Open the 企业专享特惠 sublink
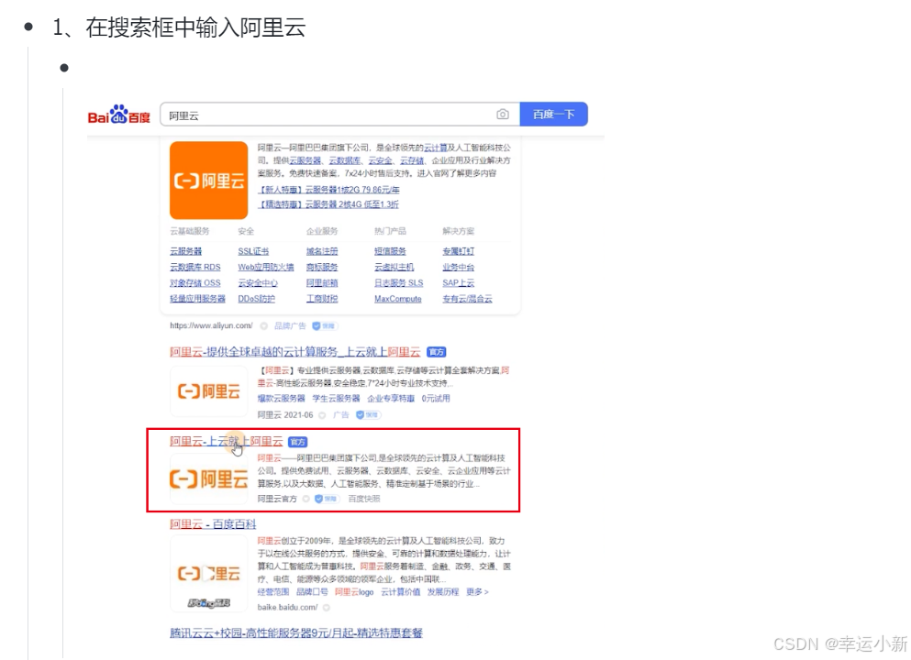 391,398
